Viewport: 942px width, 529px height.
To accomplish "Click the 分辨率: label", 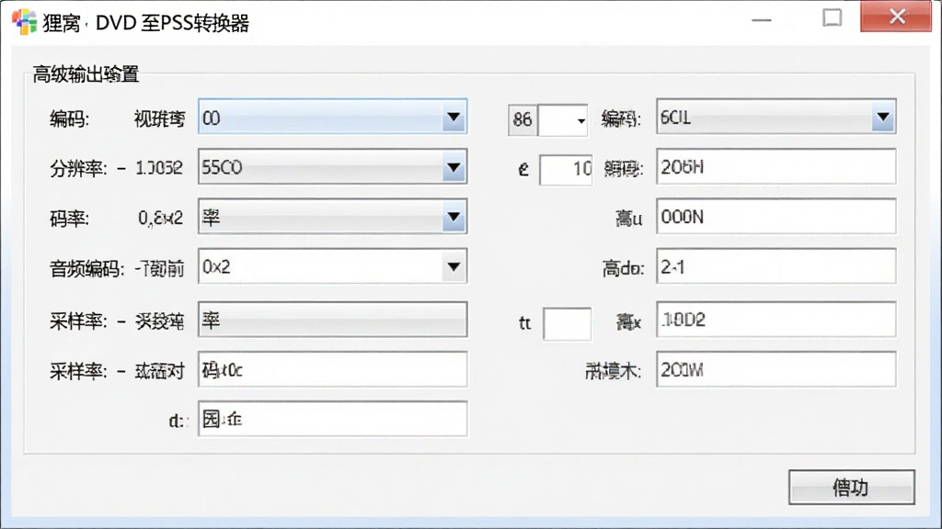I will (78, 169).
